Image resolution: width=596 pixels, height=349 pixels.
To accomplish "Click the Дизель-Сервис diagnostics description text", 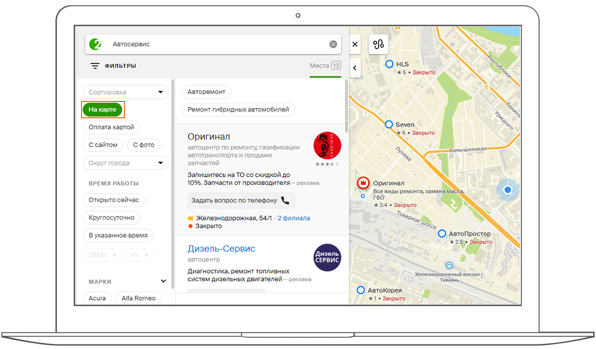I will (239, 275).
